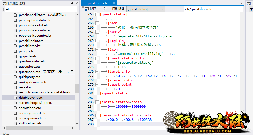
Task: Open the [quest status] section combo box
Action: pyautogui.click(x=146, y=9)
